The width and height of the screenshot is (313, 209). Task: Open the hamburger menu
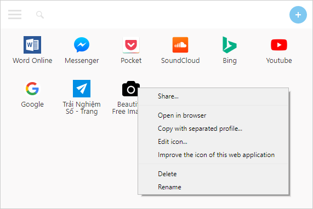coord(15,15)
